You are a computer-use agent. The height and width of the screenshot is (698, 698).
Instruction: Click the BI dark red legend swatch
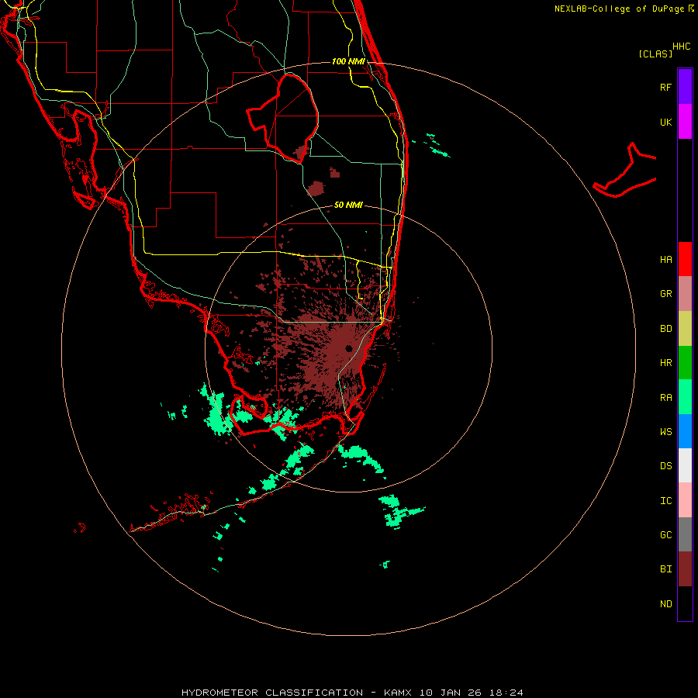(685, 569)
